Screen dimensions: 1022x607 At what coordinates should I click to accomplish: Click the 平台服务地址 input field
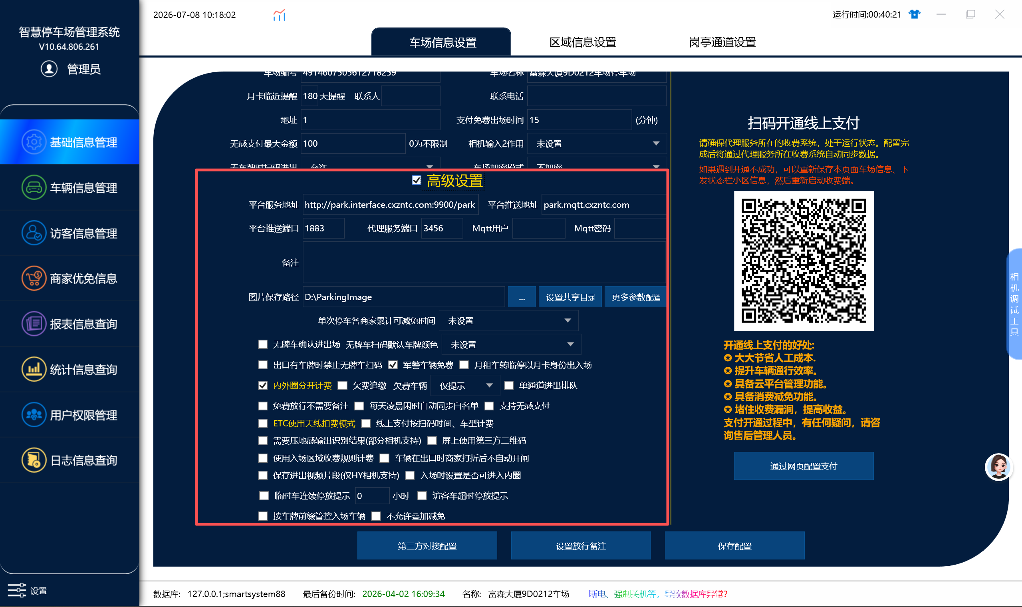[391, 205]
